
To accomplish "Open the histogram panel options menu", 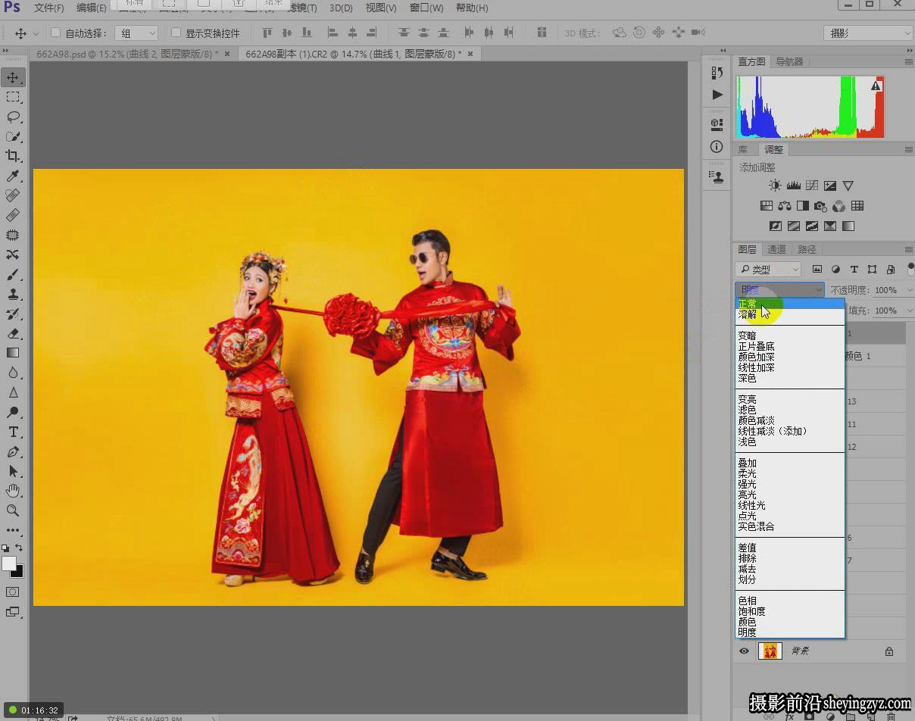I will tap(908, 62).
